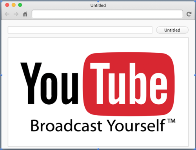Focus the browser address bar
Screen dimensions: 196x150
click(x=107, y=14)
